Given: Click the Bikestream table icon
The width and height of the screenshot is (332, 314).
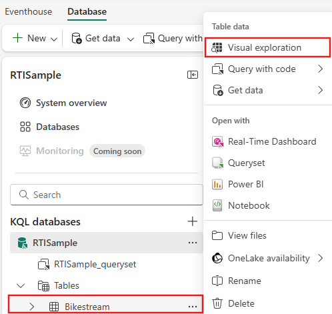Looking at the screenshot, I should click(x=54, y=307).
